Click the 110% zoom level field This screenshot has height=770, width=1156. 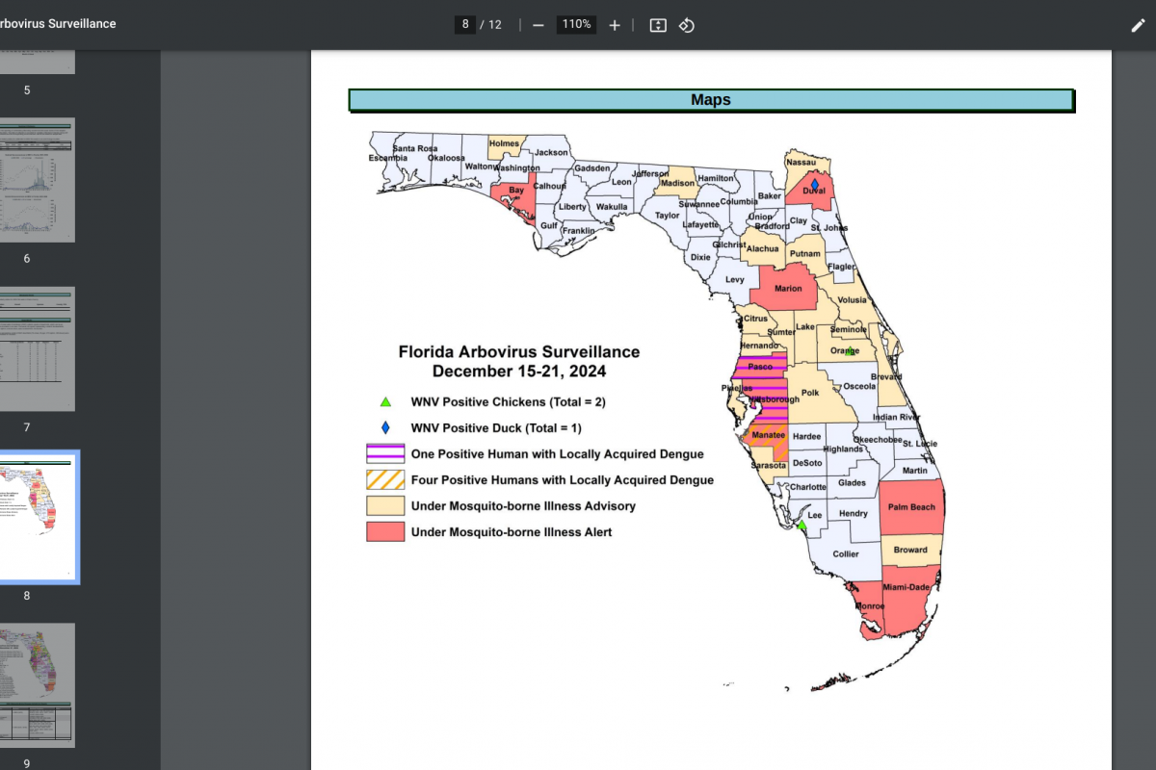576,25
